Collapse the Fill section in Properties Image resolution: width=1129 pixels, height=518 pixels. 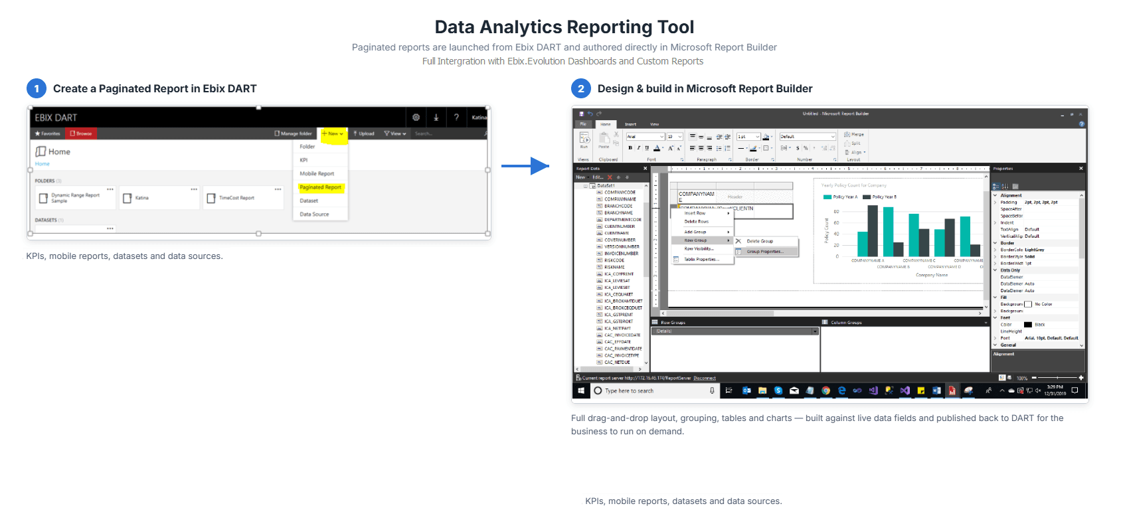[995, 298]
